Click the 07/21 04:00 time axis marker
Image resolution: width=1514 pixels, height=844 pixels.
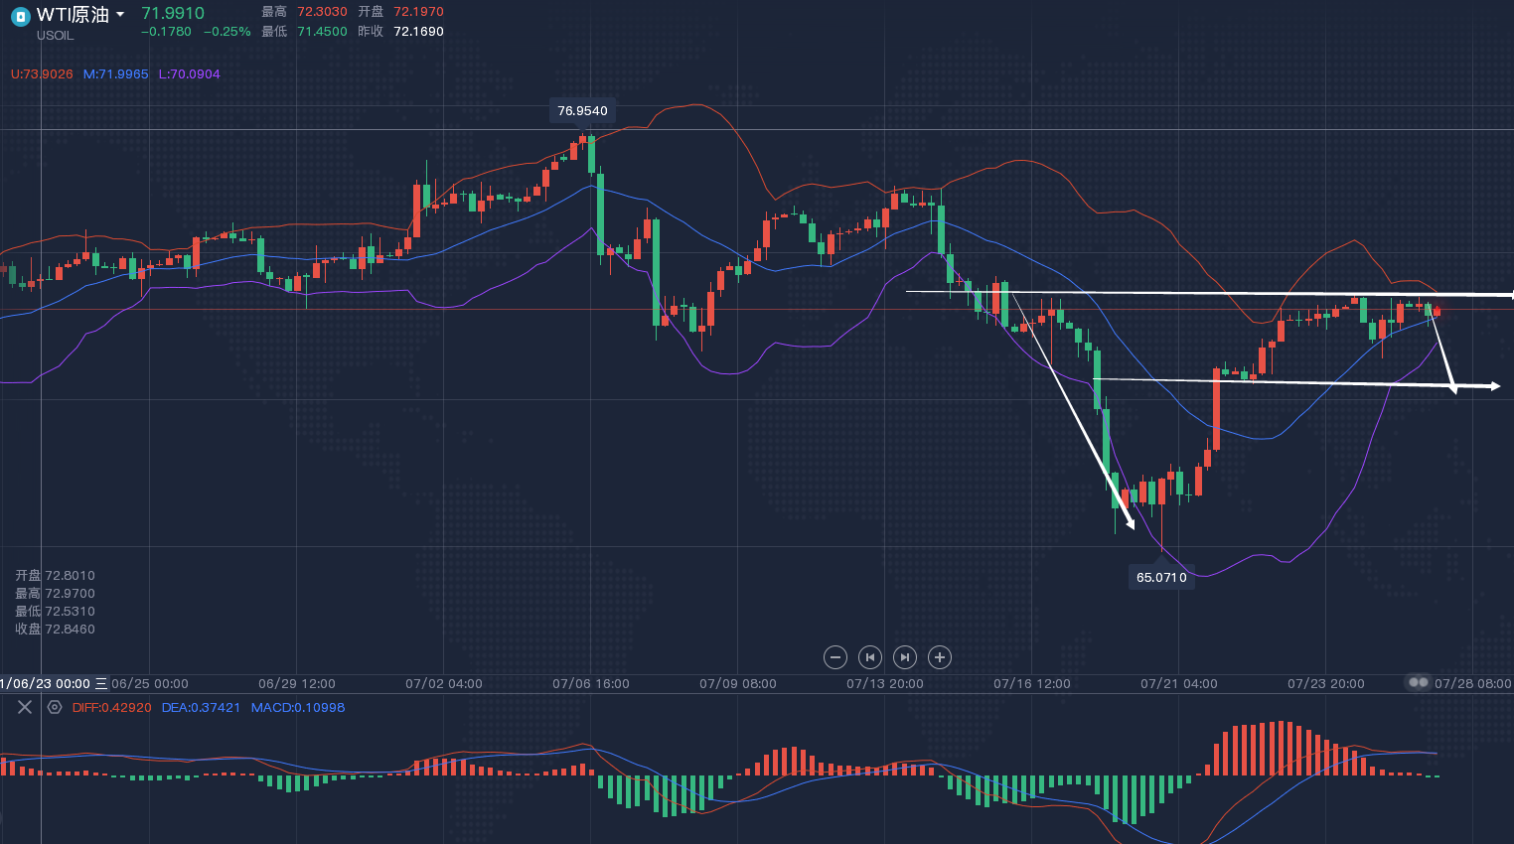[1178, 684]
